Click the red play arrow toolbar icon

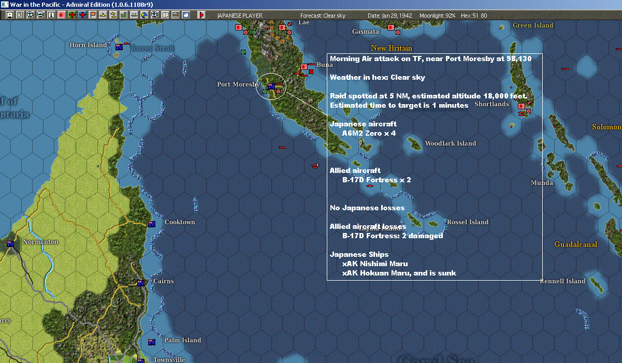pyautogui.click(x=201, y=15)
